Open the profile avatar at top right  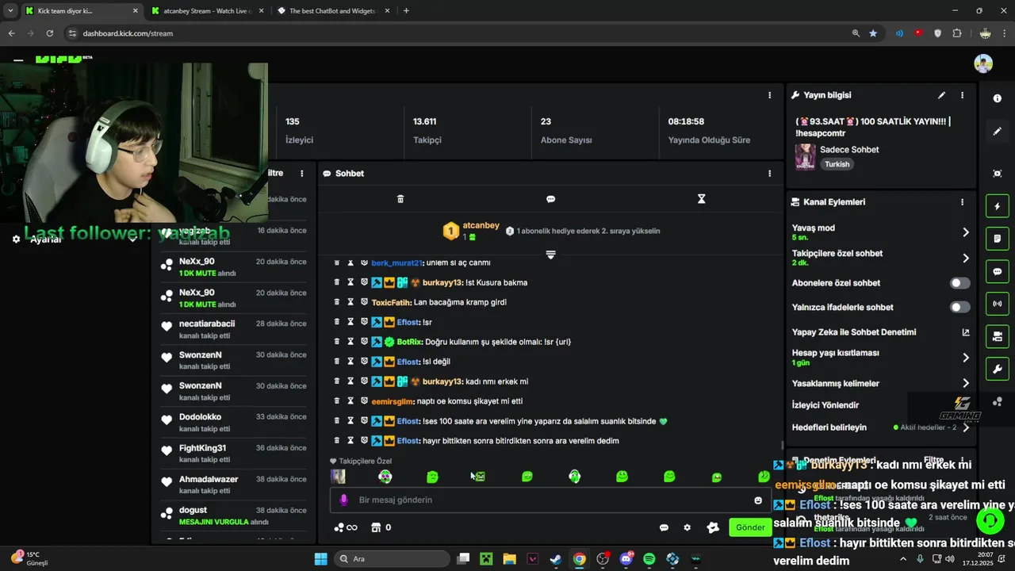983,63
